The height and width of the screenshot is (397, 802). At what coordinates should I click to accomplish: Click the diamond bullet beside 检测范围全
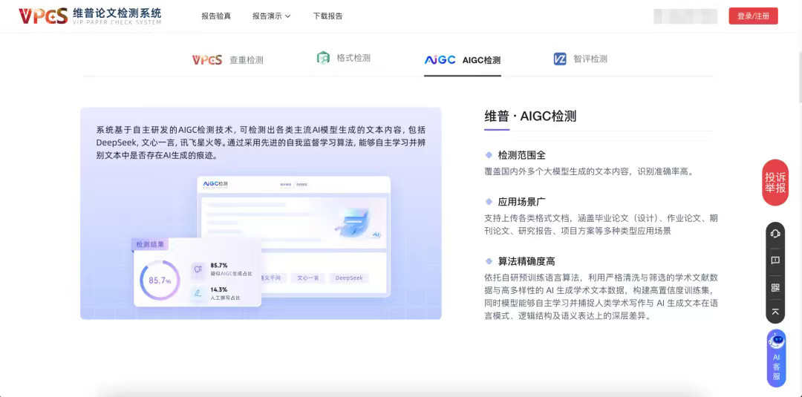(x=489, y=154)
